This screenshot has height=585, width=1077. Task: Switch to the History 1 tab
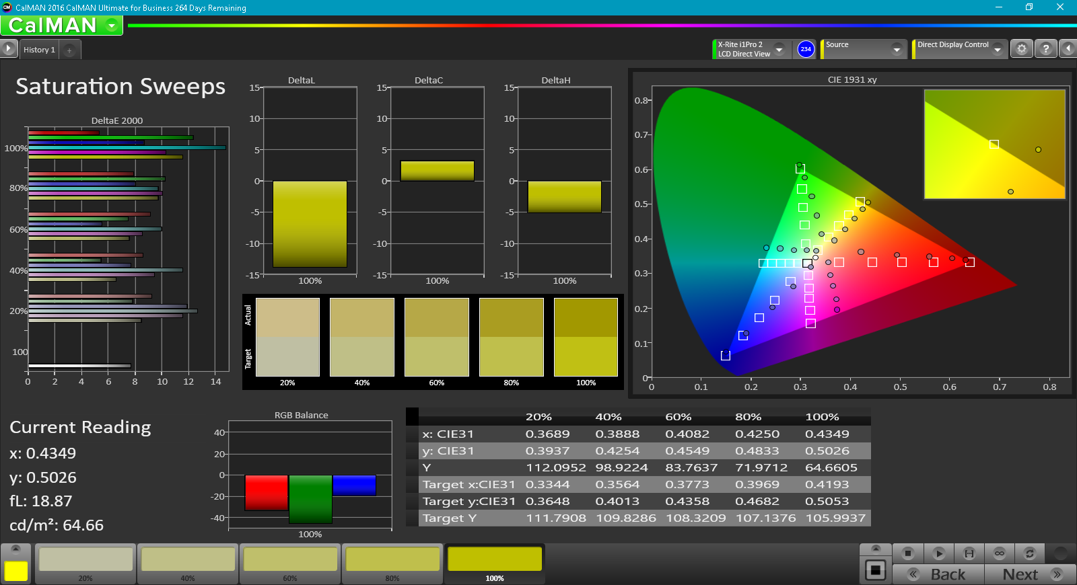coord(39,50)
